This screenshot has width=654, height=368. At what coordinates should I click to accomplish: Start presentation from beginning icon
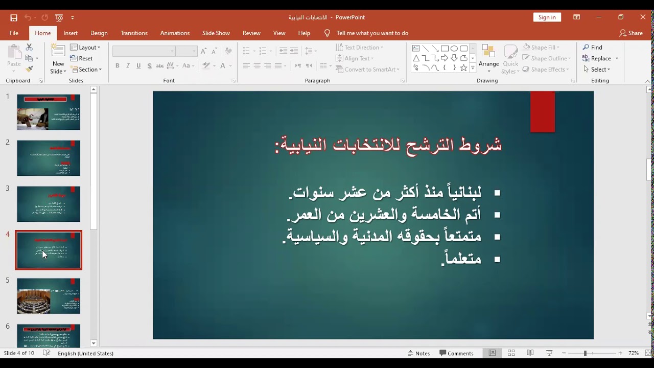click(59, 17)
